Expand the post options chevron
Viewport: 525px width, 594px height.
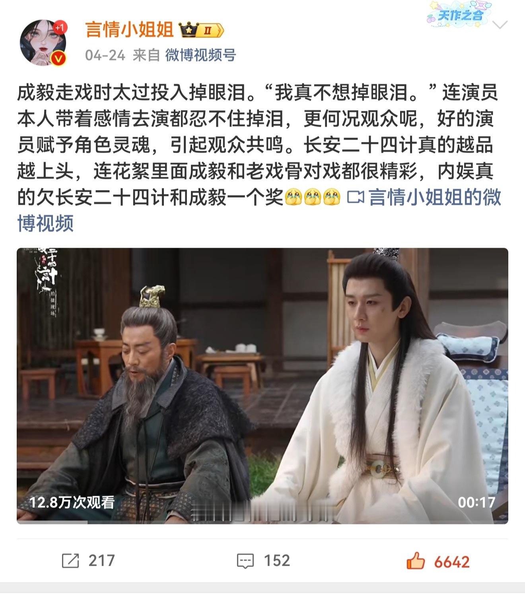pyautogui.click(x=500, y=25)
